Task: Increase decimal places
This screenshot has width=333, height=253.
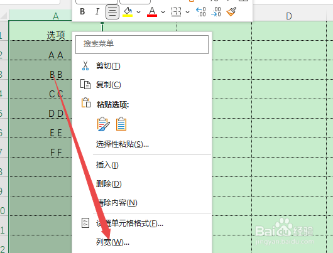Action: [x=200, y=12]
